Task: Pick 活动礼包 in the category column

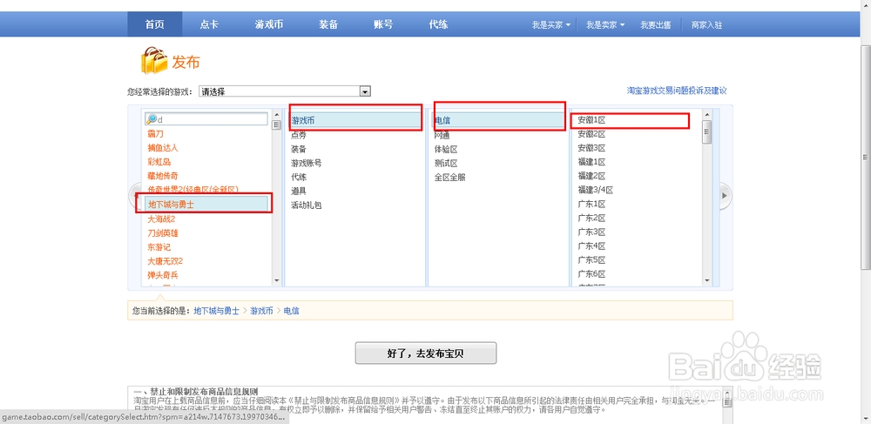Action: [306, 205]
